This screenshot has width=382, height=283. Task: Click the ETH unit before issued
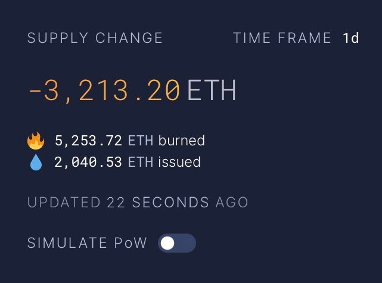point(141,162)
